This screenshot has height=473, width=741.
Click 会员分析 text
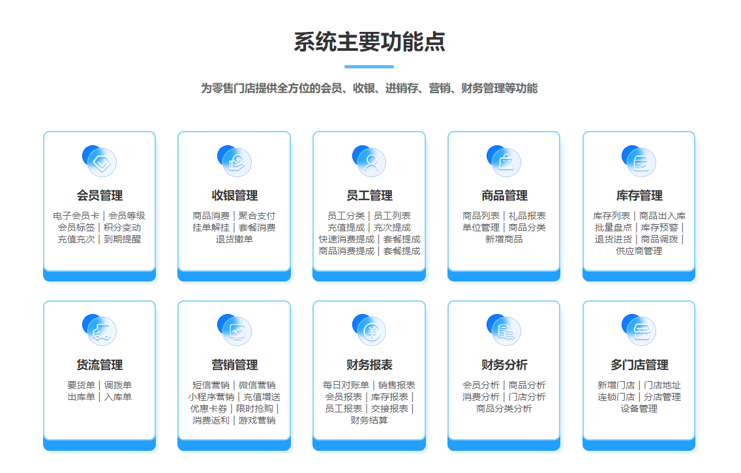pyautogui.click(x=481, y=385)
